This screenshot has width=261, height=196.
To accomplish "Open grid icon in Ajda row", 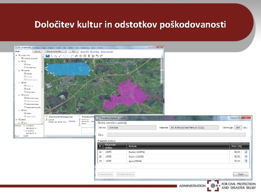I will 245,161.
